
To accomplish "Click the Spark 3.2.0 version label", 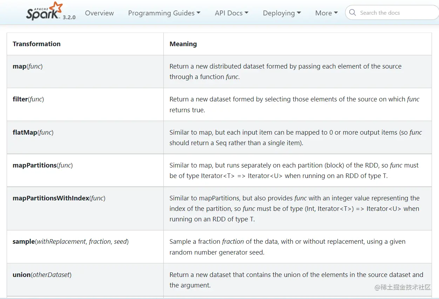I will point(69,17).
